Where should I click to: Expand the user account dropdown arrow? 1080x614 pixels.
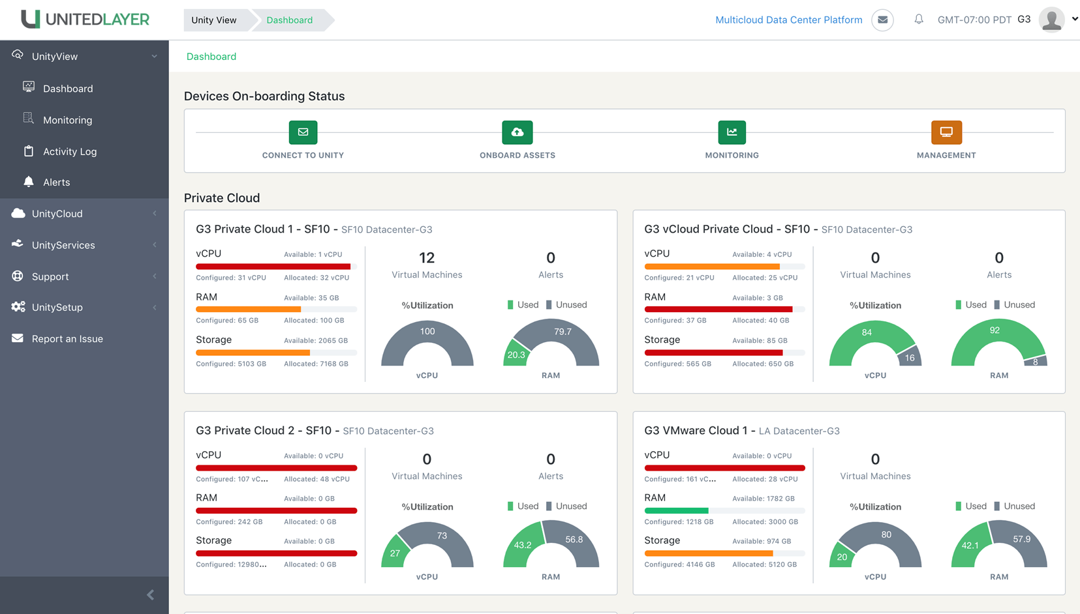click(1074, 19)
